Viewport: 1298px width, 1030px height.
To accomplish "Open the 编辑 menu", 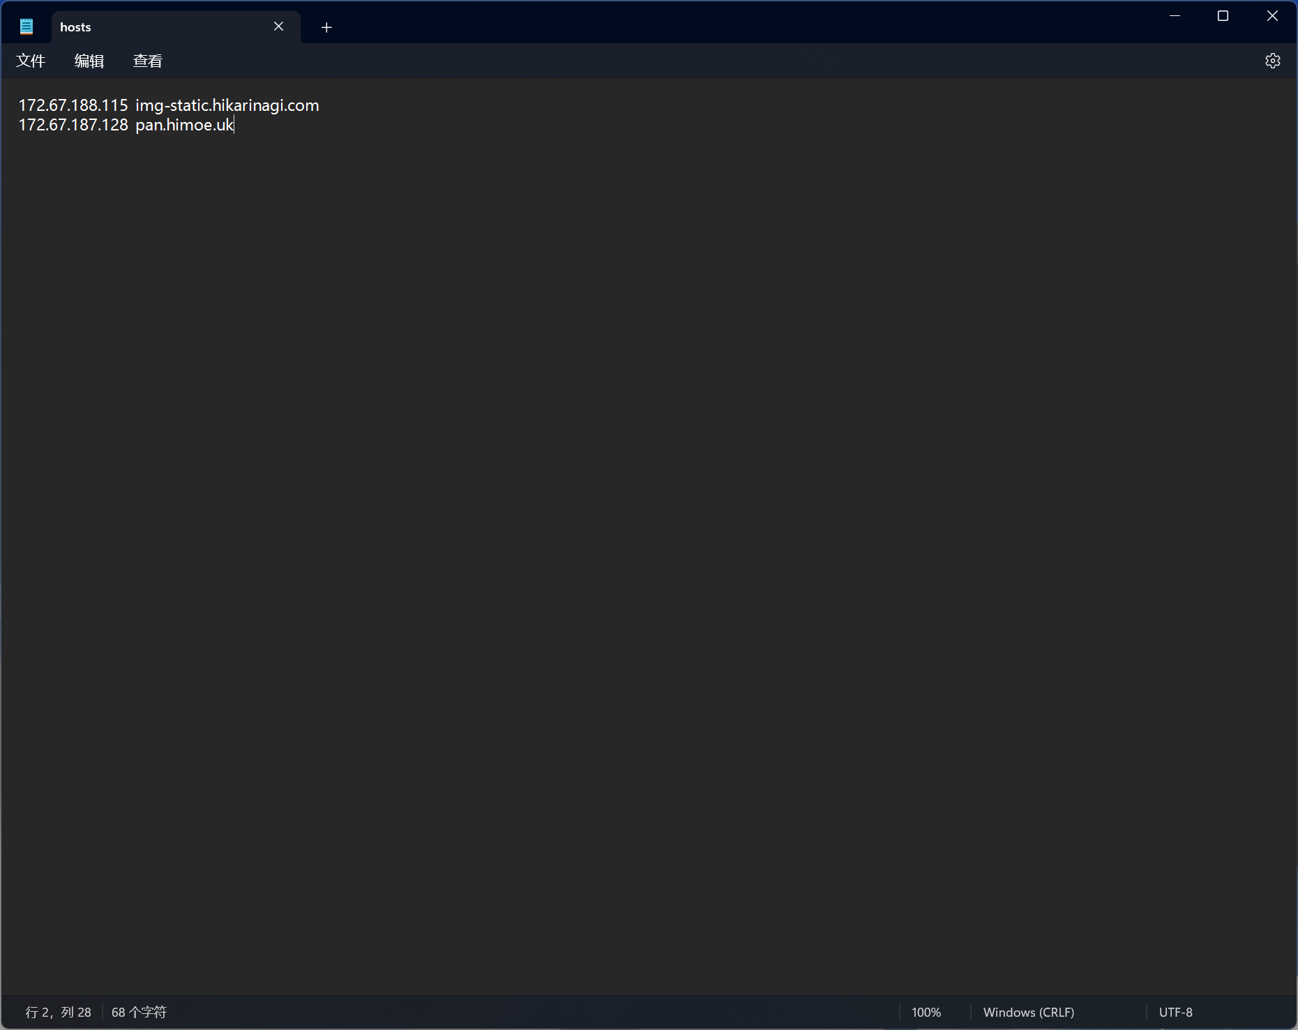I will click(89, 61).
